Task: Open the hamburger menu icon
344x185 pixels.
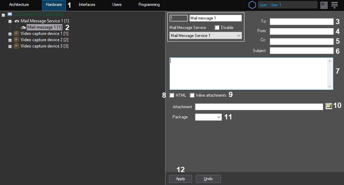Action: coord(334,5)
